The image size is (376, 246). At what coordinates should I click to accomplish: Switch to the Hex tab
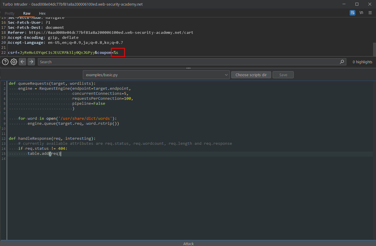[42, 13]
